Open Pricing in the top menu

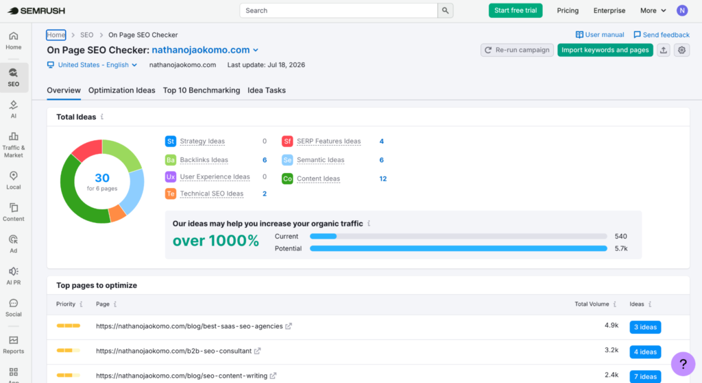tap(568, 10)
